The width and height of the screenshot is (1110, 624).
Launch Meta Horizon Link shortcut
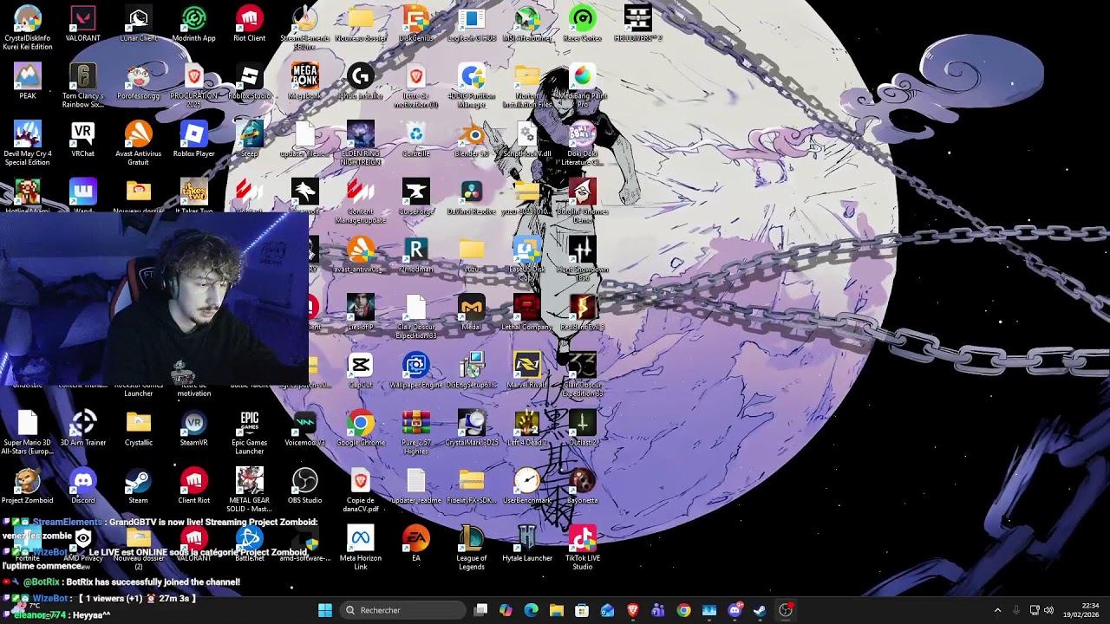361,548
